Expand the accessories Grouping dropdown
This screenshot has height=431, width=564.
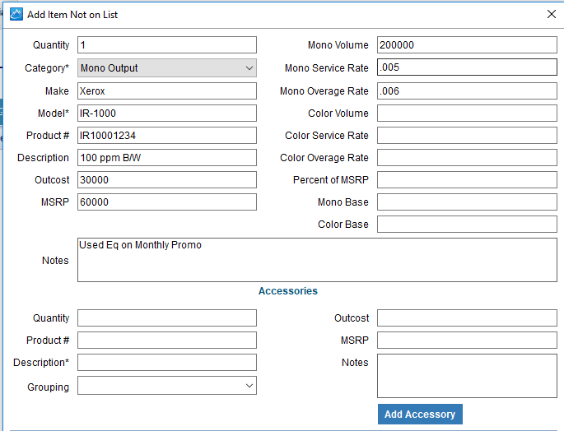pos(167,385)
